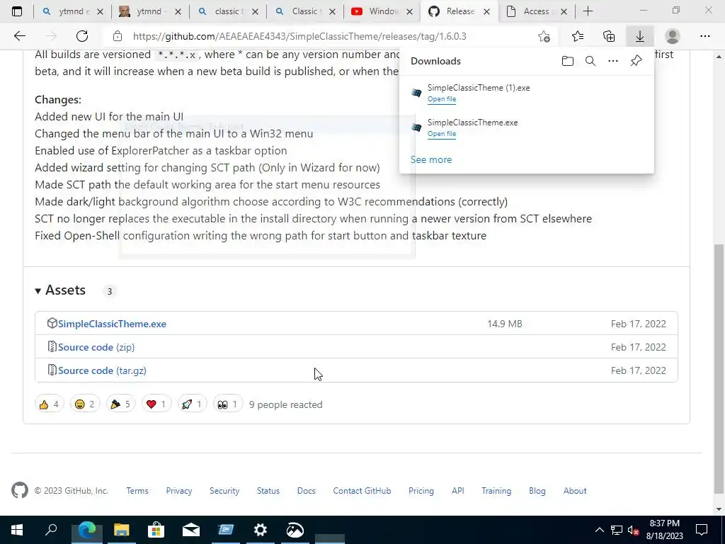View site information lock icon
The image size is (725, 544).
pyautogui.click(x=118, y=36)
